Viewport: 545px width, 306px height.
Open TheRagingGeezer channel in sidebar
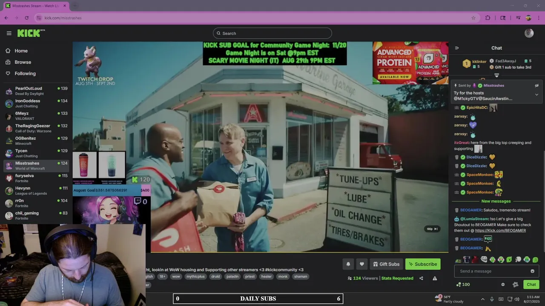click(36, 128)
